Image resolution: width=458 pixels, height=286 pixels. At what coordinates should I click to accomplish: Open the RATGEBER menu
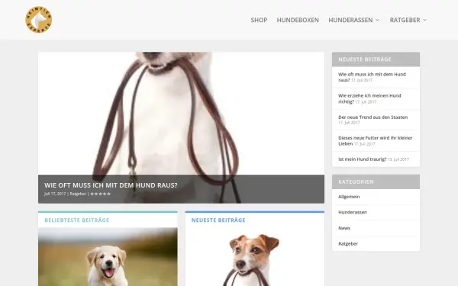pyautogui.click(x=405, y=20)
